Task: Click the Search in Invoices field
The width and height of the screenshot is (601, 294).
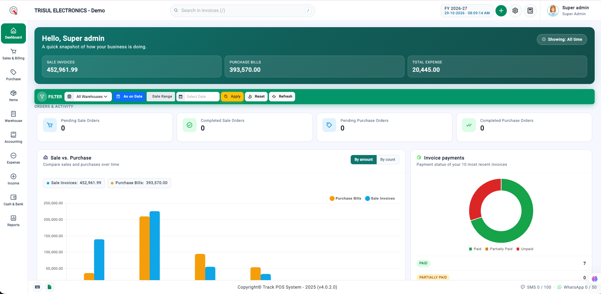Action: tap(242, 11)
